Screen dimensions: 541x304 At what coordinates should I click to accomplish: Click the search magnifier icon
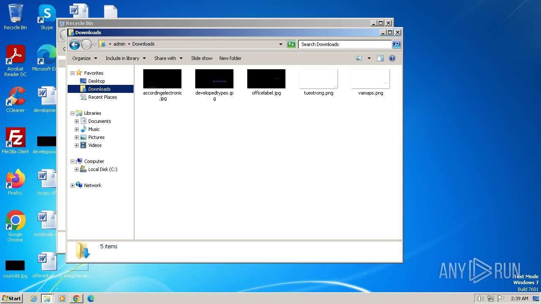(x=396, y=44)
